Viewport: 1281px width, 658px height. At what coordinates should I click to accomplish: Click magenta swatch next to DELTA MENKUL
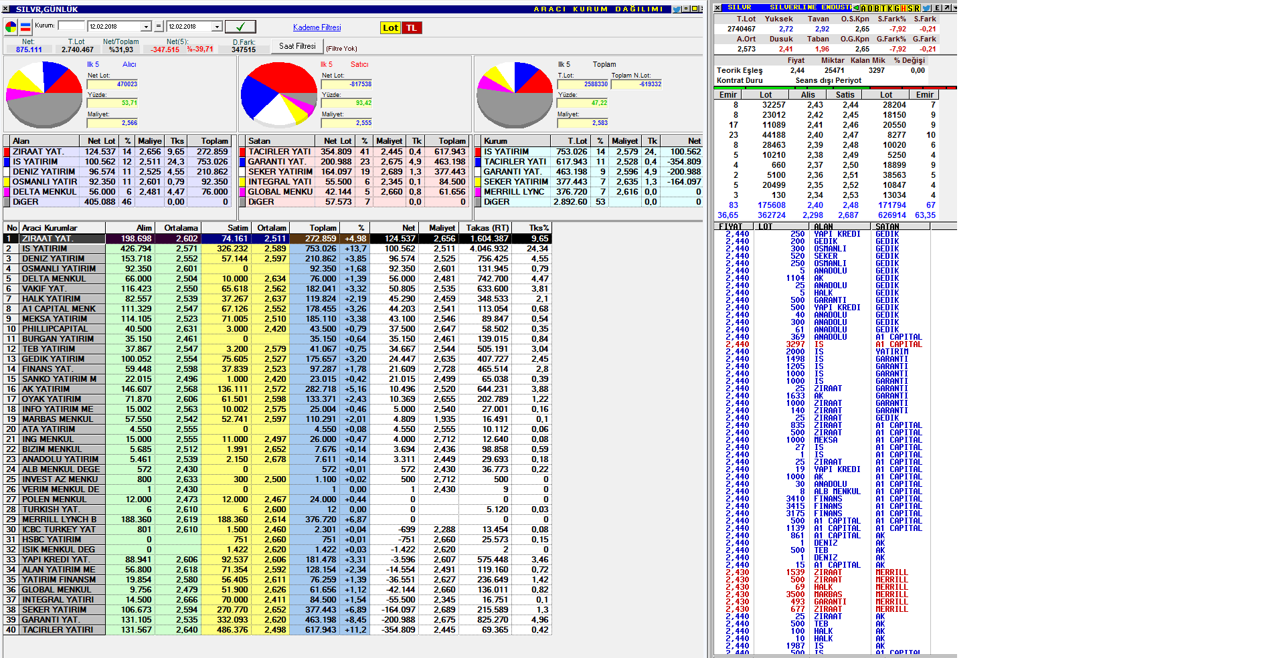pyautogui.click(x=7, y=192)
